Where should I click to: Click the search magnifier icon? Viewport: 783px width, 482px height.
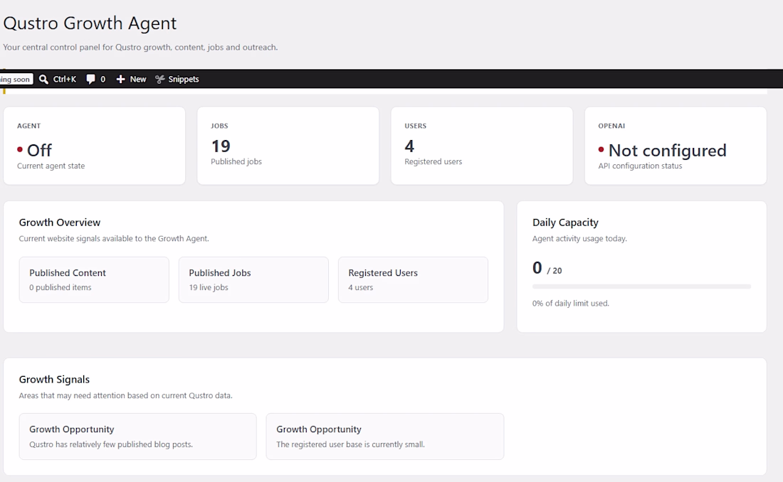[43, 80]
